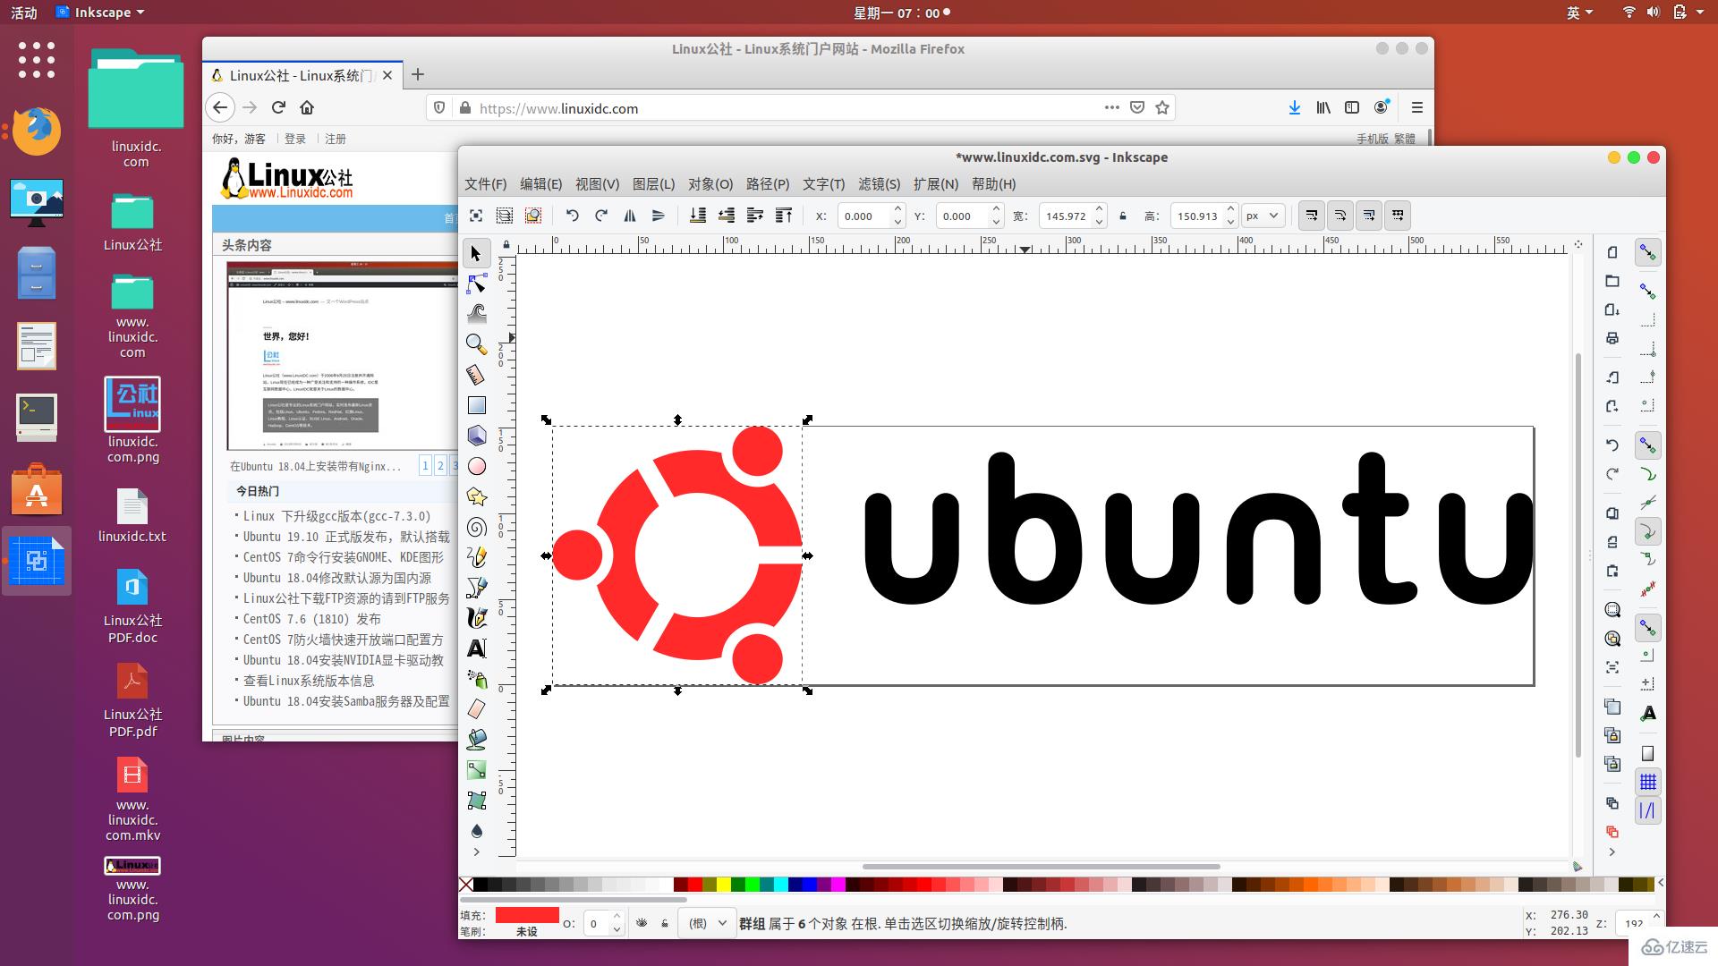This screenshot has width=1718, height=966.
Task: Select the Dropper color picker tool
Action: pyautogui.click(x=476, y=831)
